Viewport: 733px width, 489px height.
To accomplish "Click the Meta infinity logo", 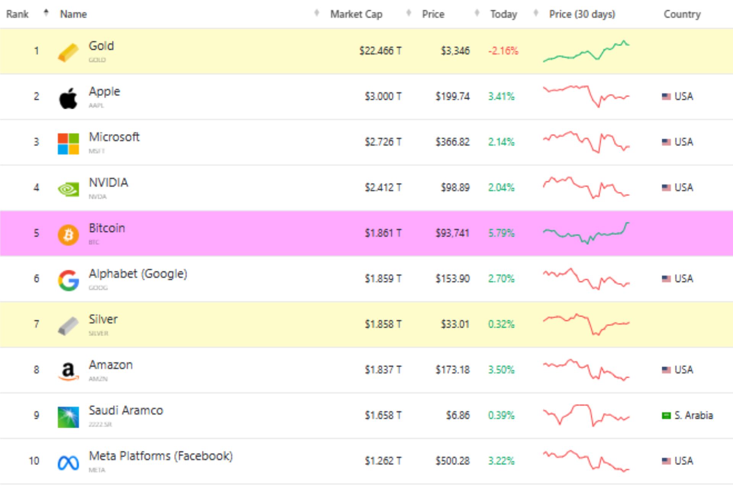I will [68, 463].
